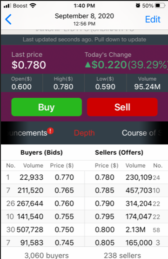
Task: Tap the red announcements alert badge
Action: coord(50,131)
